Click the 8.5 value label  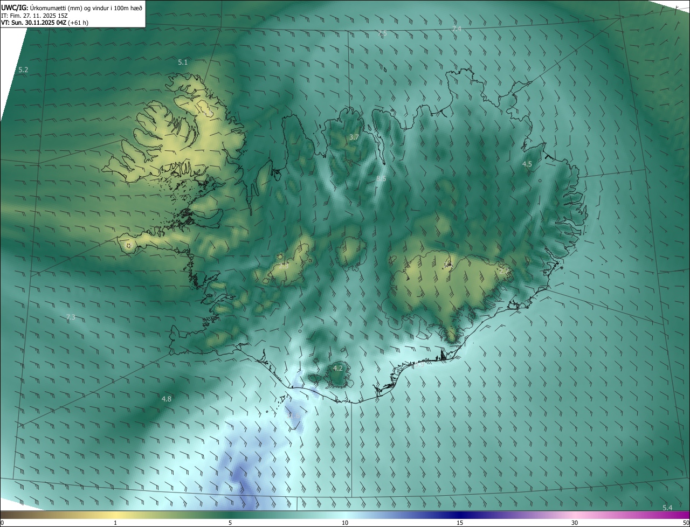pyautogui.click(x=381, y=178)
